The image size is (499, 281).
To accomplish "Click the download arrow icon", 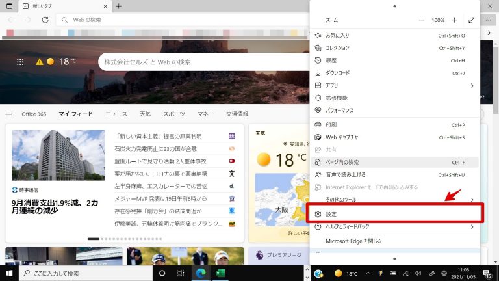I will point(318,73).
